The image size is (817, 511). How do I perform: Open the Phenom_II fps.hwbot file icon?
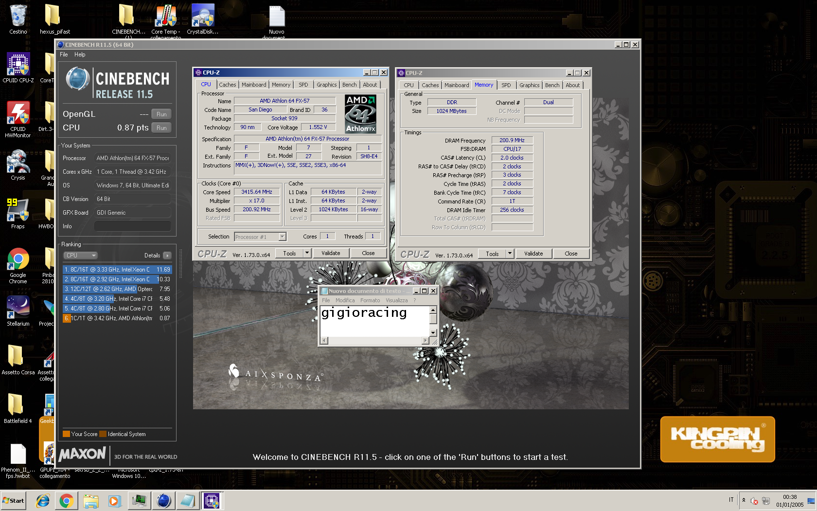point(18,460)
